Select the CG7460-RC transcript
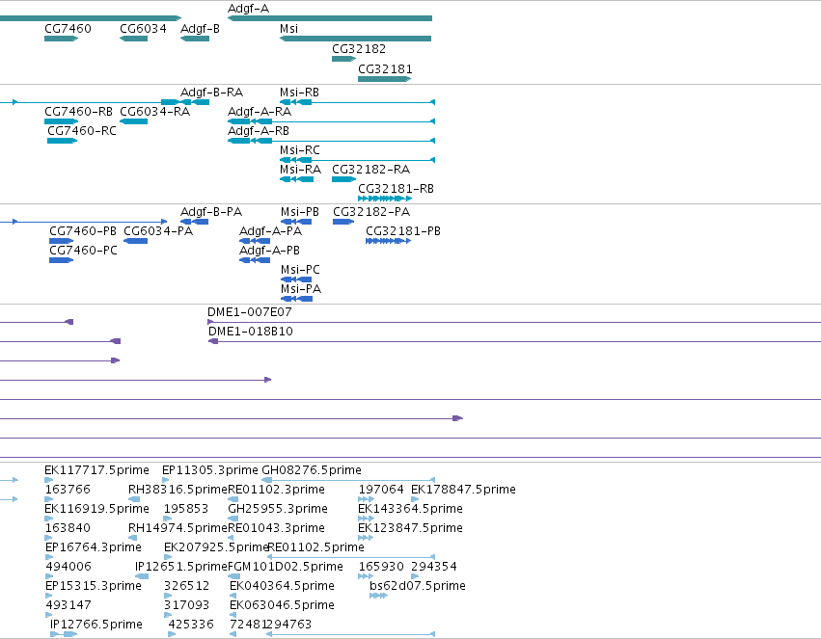This screenshot has width=821, height=639. pos(63,141)
